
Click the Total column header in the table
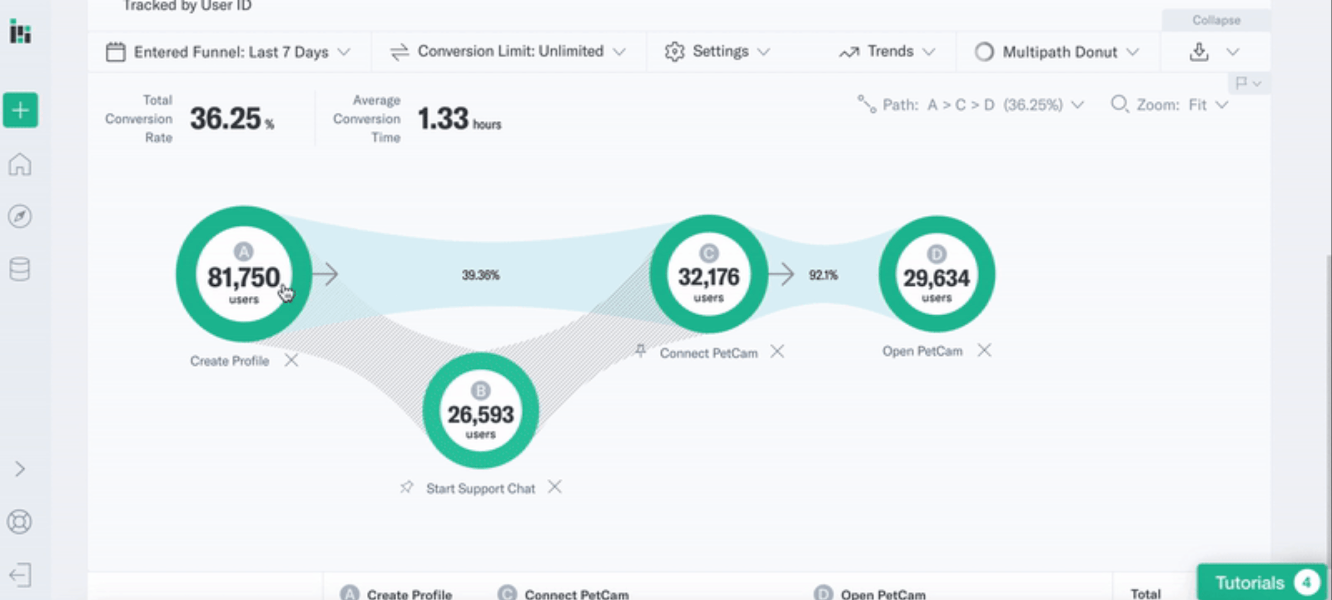[x=1146, y=593]
